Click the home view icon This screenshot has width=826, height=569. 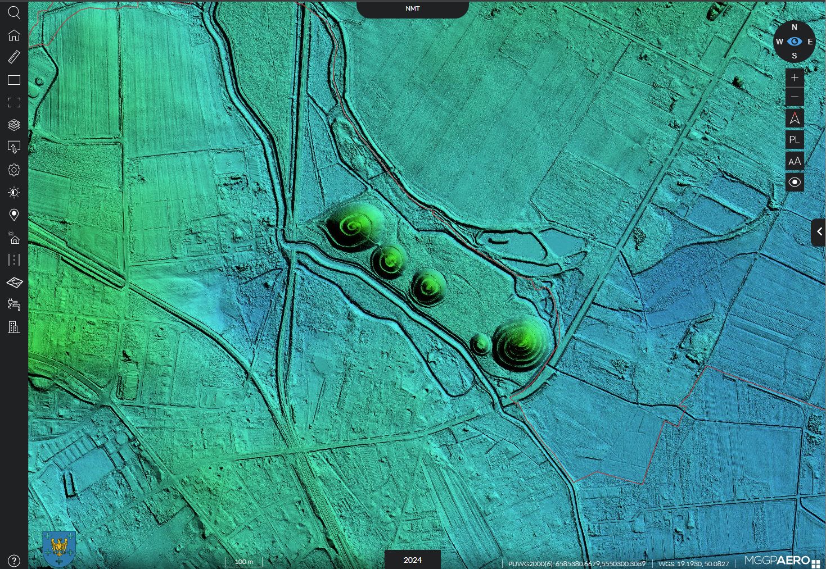point(13,35)
